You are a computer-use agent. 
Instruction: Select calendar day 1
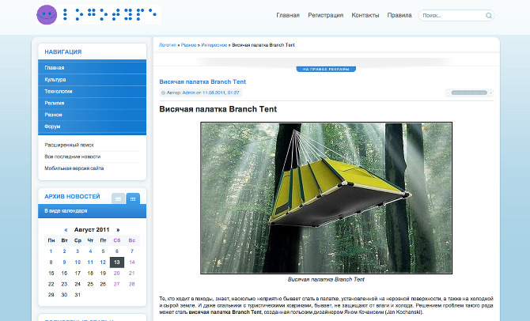click(51, 251)
